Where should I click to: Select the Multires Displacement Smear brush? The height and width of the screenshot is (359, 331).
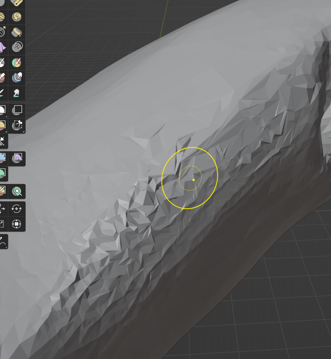(17, 78)
